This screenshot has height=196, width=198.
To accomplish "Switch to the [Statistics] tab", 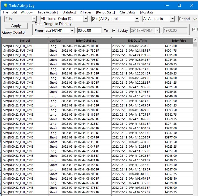I will pos(69,12).
